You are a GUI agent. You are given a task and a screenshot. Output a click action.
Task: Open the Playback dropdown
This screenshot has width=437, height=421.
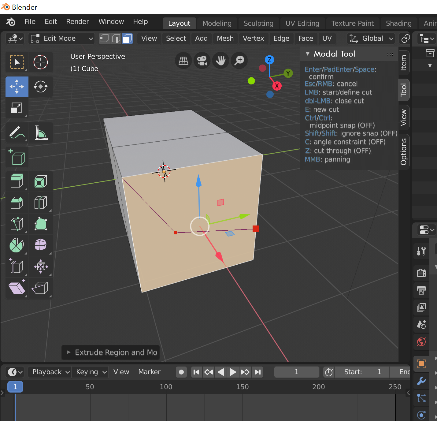pyautogui.click(x=50, y=372)
